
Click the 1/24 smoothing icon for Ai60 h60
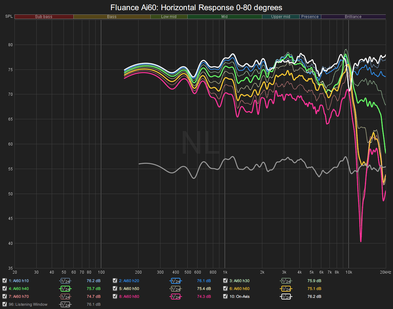coord(286,289)
